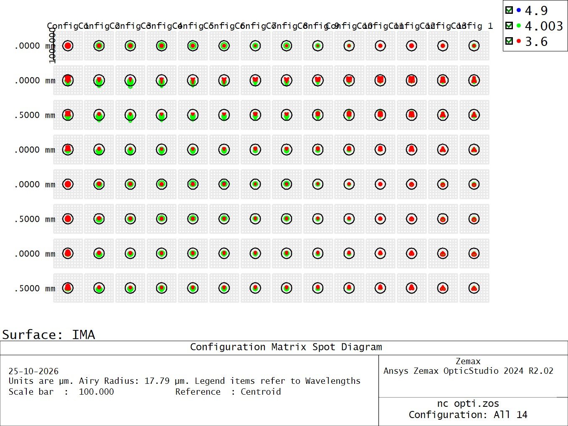The width and height of the screenshot is (568, 426).
Task: Click the blue dot for wavelength 4.9
Action: 519,10
